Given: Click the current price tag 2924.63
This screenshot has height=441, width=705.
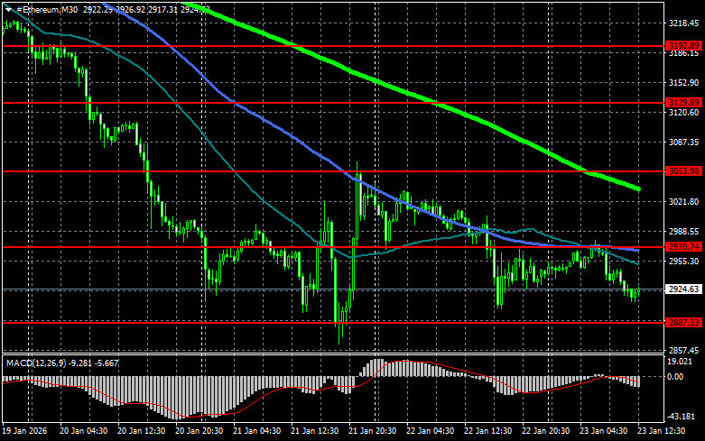Looking at the screenshot, I should coord(683,289).
